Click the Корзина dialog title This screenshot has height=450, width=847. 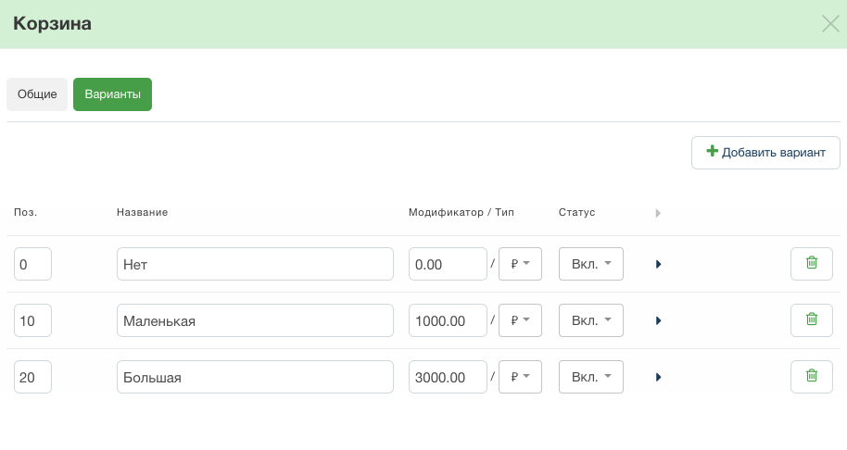point(53,24)
